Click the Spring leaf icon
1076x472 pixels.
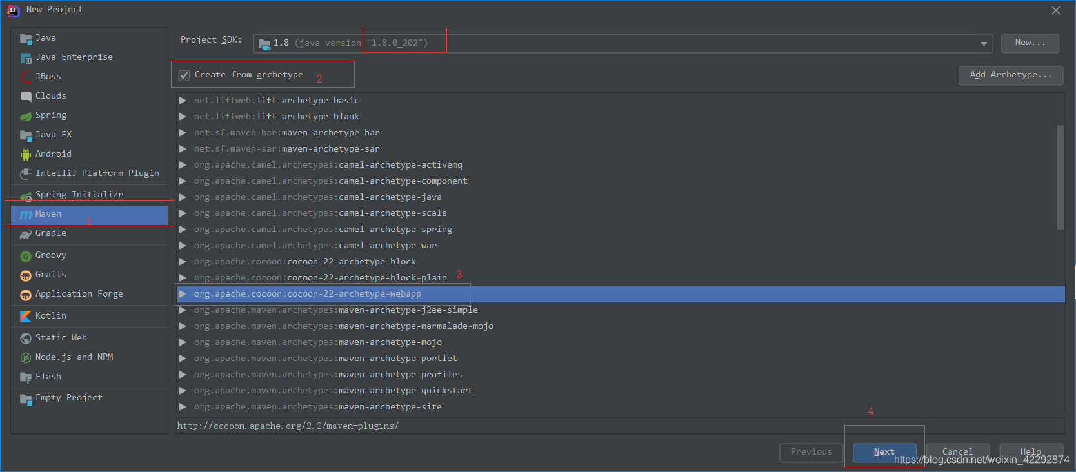click(x=26, y=115)
